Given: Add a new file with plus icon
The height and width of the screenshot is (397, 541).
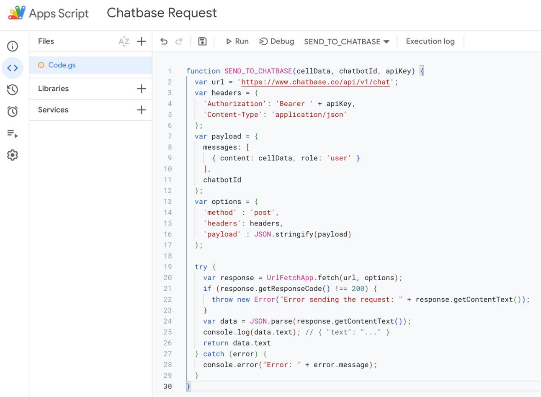Looking at the screenshot, I should point(142,41).
